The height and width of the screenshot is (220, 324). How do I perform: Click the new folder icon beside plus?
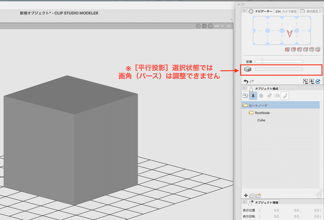tap(252, 195)
